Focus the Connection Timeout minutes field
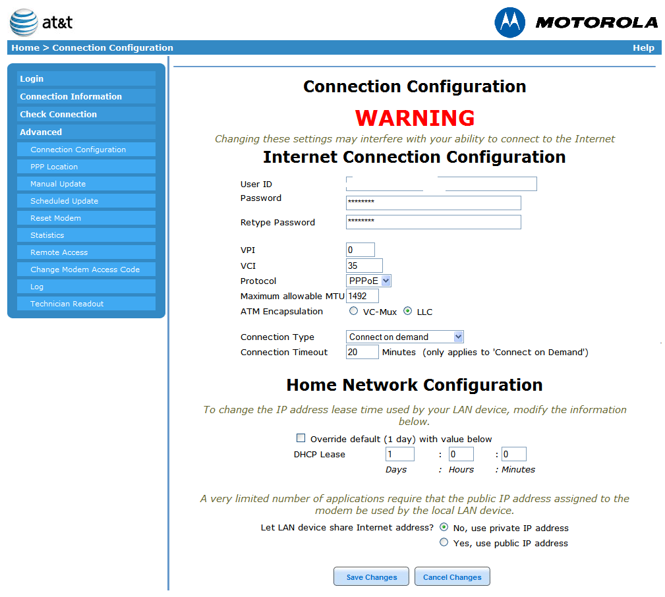Screen dimensions: 665x597 click(x=362, y=352)
